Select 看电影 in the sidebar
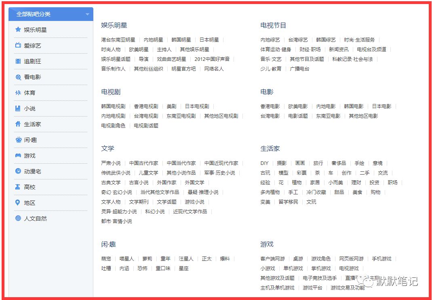Screen dimensions: 432x300 point(32,77)
